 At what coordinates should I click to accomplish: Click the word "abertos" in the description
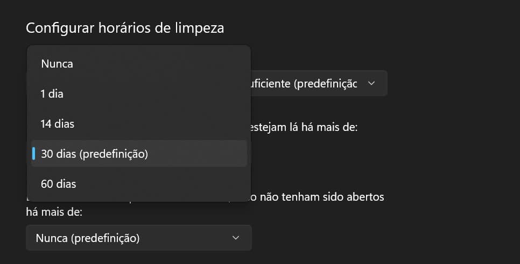tap(367, 197)
